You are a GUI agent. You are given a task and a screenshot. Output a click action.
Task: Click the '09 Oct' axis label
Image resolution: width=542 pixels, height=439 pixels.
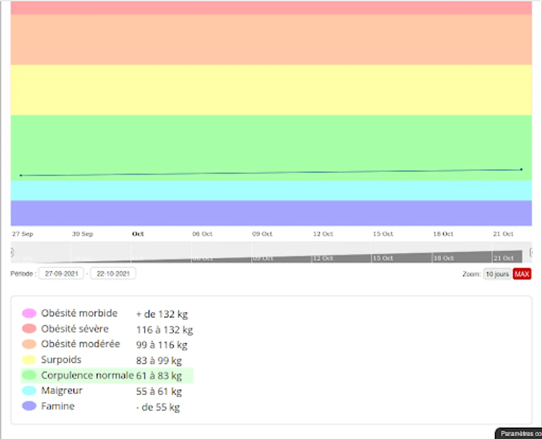pos(262,234)
